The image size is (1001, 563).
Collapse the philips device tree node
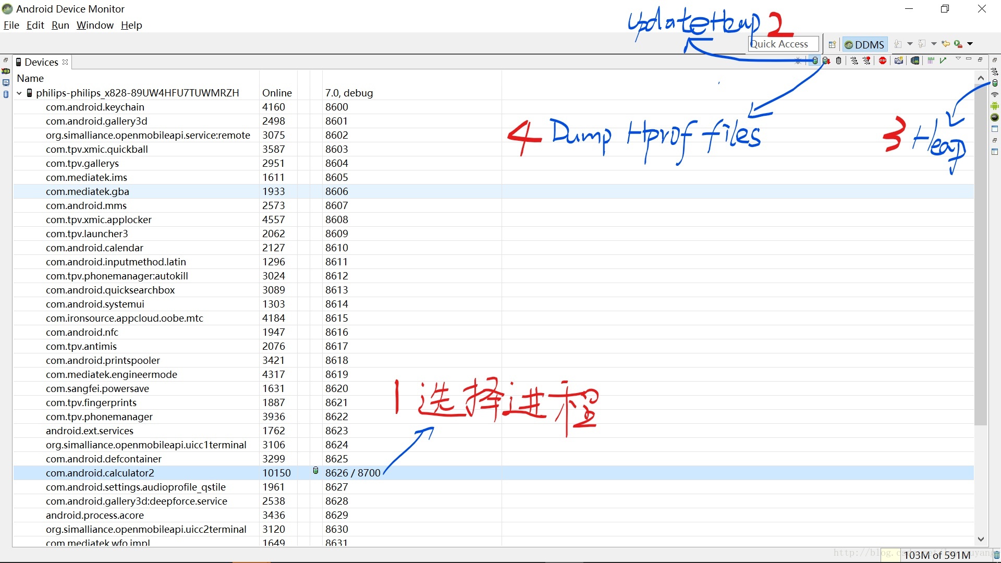(x=19, y=93)
